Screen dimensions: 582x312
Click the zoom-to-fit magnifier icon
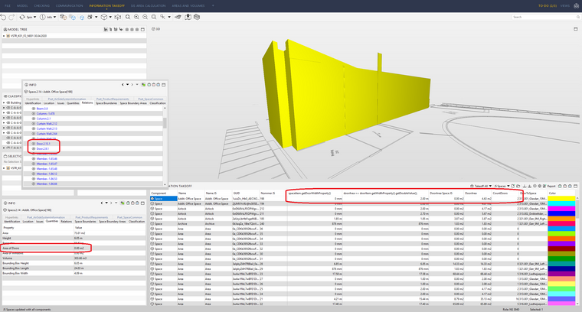click(128, 17)
